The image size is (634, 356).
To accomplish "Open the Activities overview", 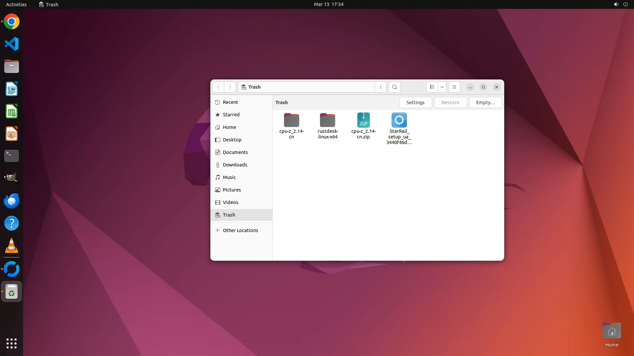I will [16, 4].
